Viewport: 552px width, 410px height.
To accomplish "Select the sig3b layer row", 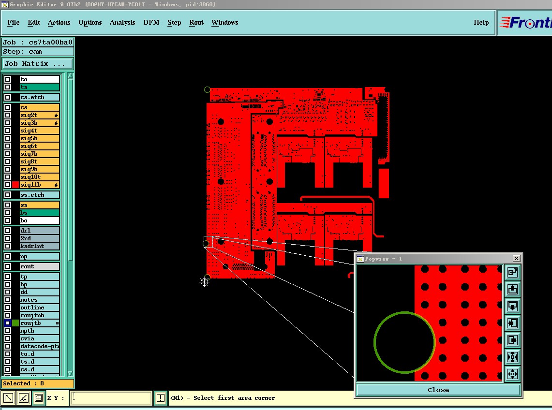I will [x=40, y=123].
